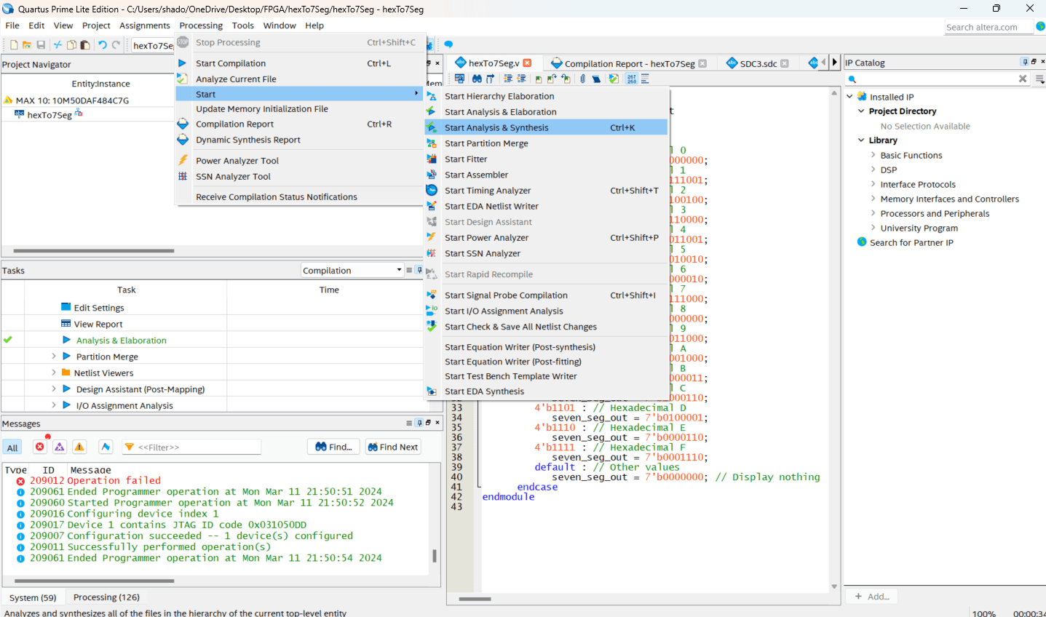Screen dimensions: 1046x617
Task: Click the paperclip attach icon in editor toolbar
Action: [x=582, y=79]
